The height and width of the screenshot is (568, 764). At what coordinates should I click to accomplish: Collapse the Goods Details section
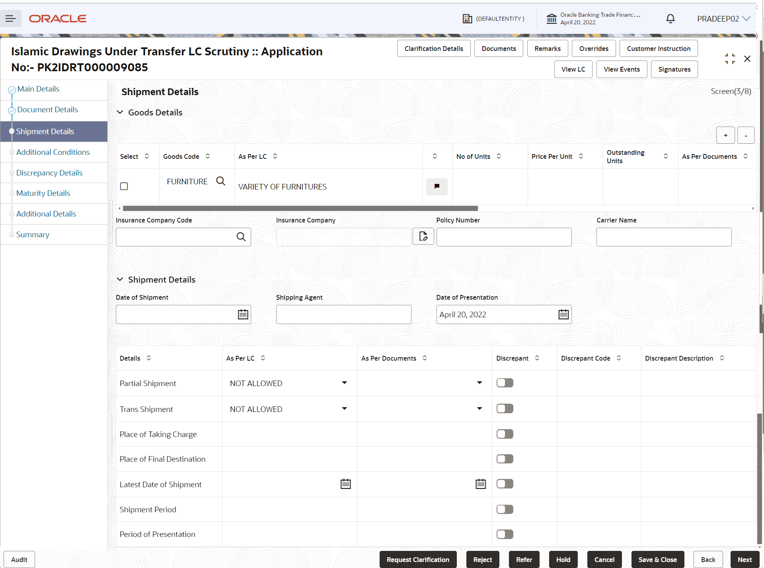pyautogui.click(x=120, y=112)
